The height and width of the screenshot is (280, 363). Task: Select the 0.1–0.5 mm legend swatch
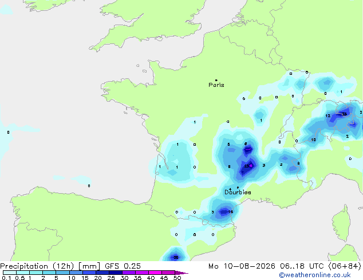(10, 273)
